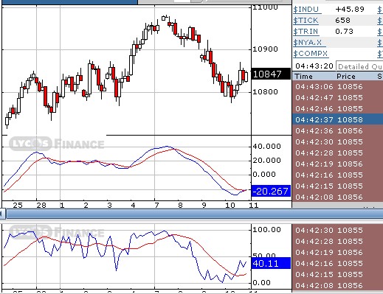Select the highlighted 04:42:37 10858 row
Screen dimensions: 383x294
click(337, 119)
